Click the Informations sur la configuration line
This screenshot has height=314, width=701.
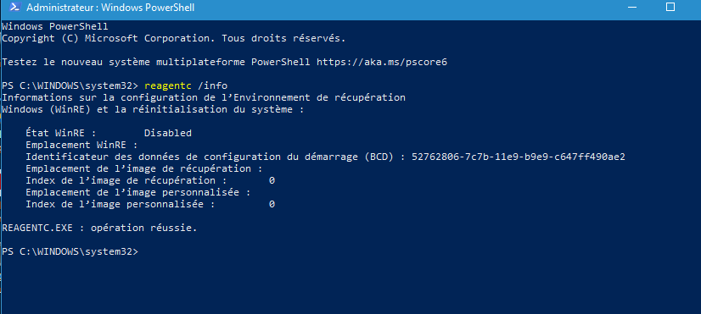coord(204,97)
